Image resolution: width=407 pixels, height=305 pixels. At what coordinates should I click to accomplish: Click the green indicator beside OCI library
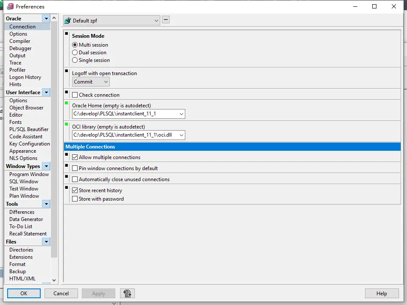[x=67, y=124]
